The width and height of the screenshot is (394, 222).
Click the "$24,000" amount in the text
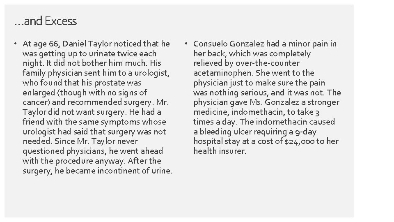(300, 141)
